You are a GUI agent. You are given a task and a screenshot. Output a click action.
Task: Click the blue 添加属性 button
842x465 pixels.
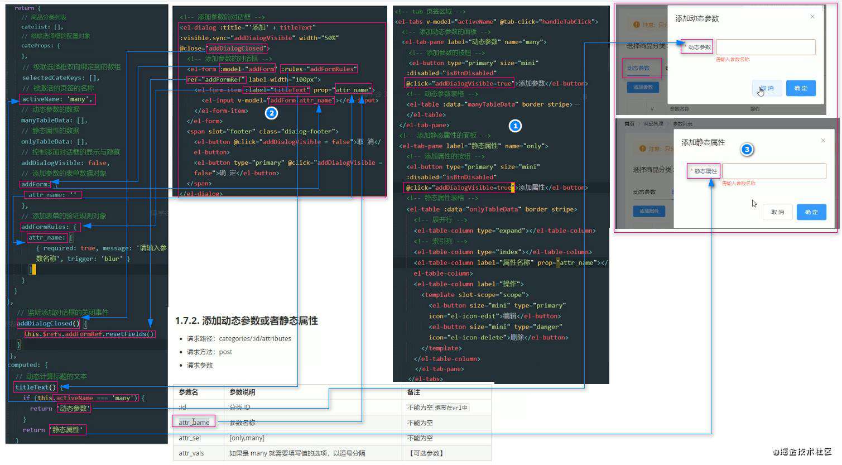(649, 211)
